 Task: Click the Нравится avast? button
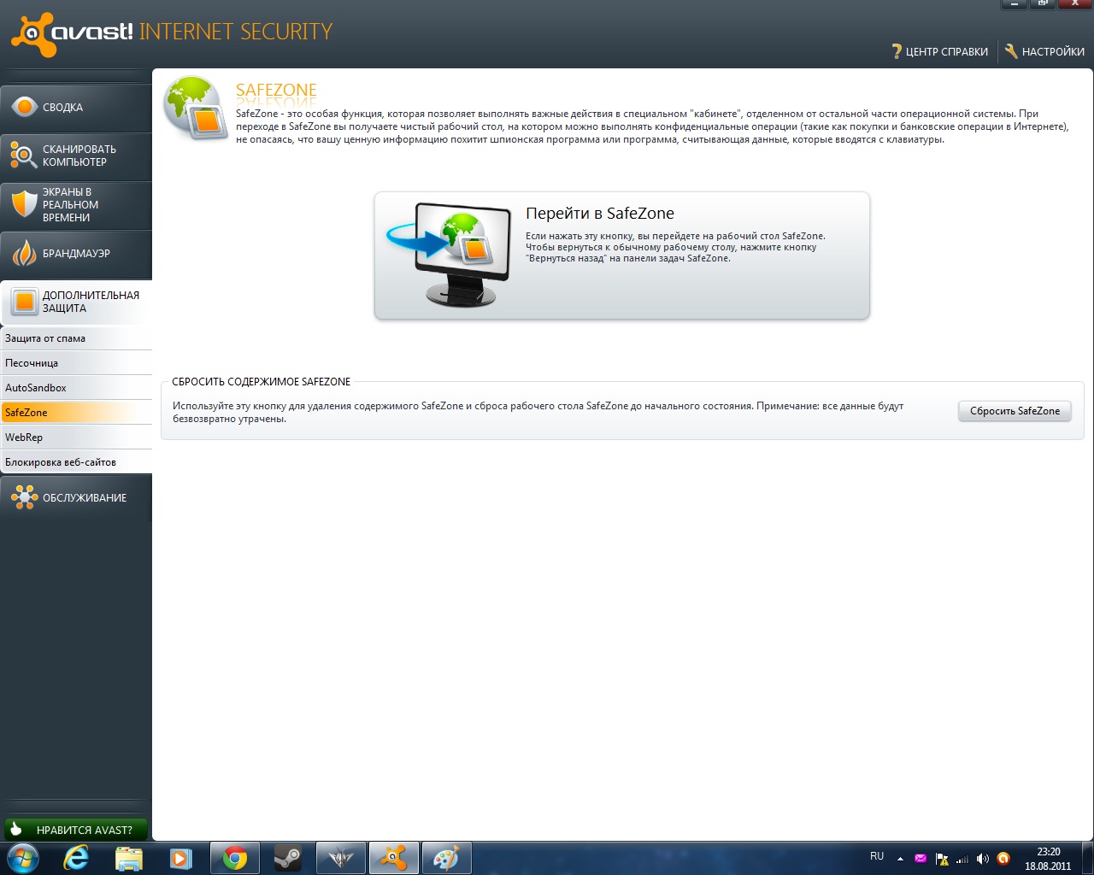click(x=76, y=830)
